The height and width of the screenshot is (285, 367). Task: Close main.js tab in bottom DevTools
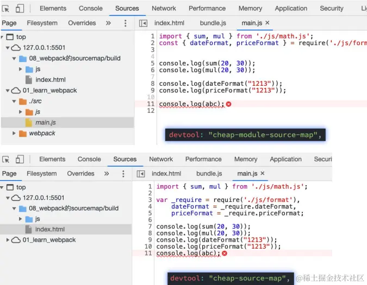(263, 173)
